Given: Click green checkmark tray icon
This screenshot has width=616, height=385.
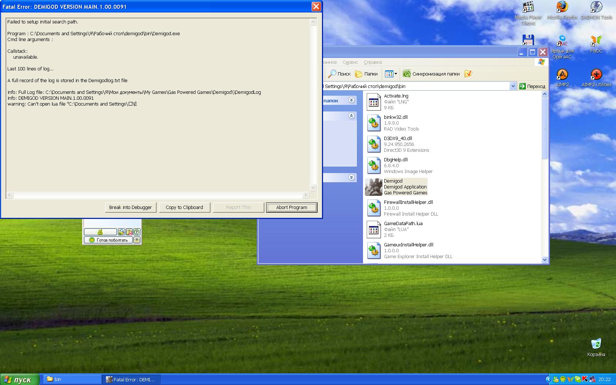Looking at the screenshot, I should [x=577, y=379].
